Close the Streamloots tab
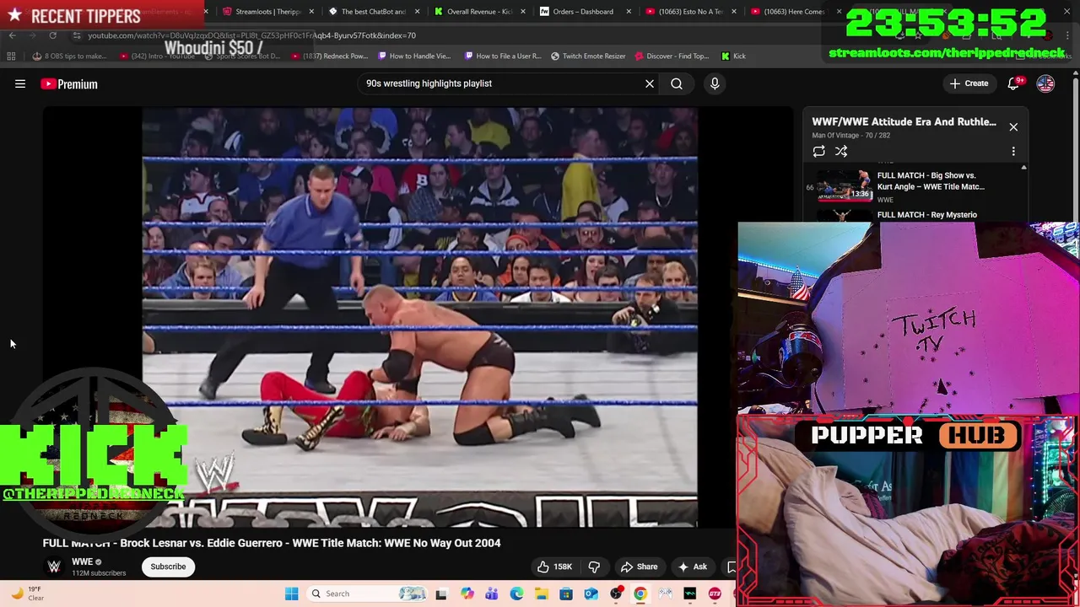This screenshot has width=1080, height=607. [312, 12]
